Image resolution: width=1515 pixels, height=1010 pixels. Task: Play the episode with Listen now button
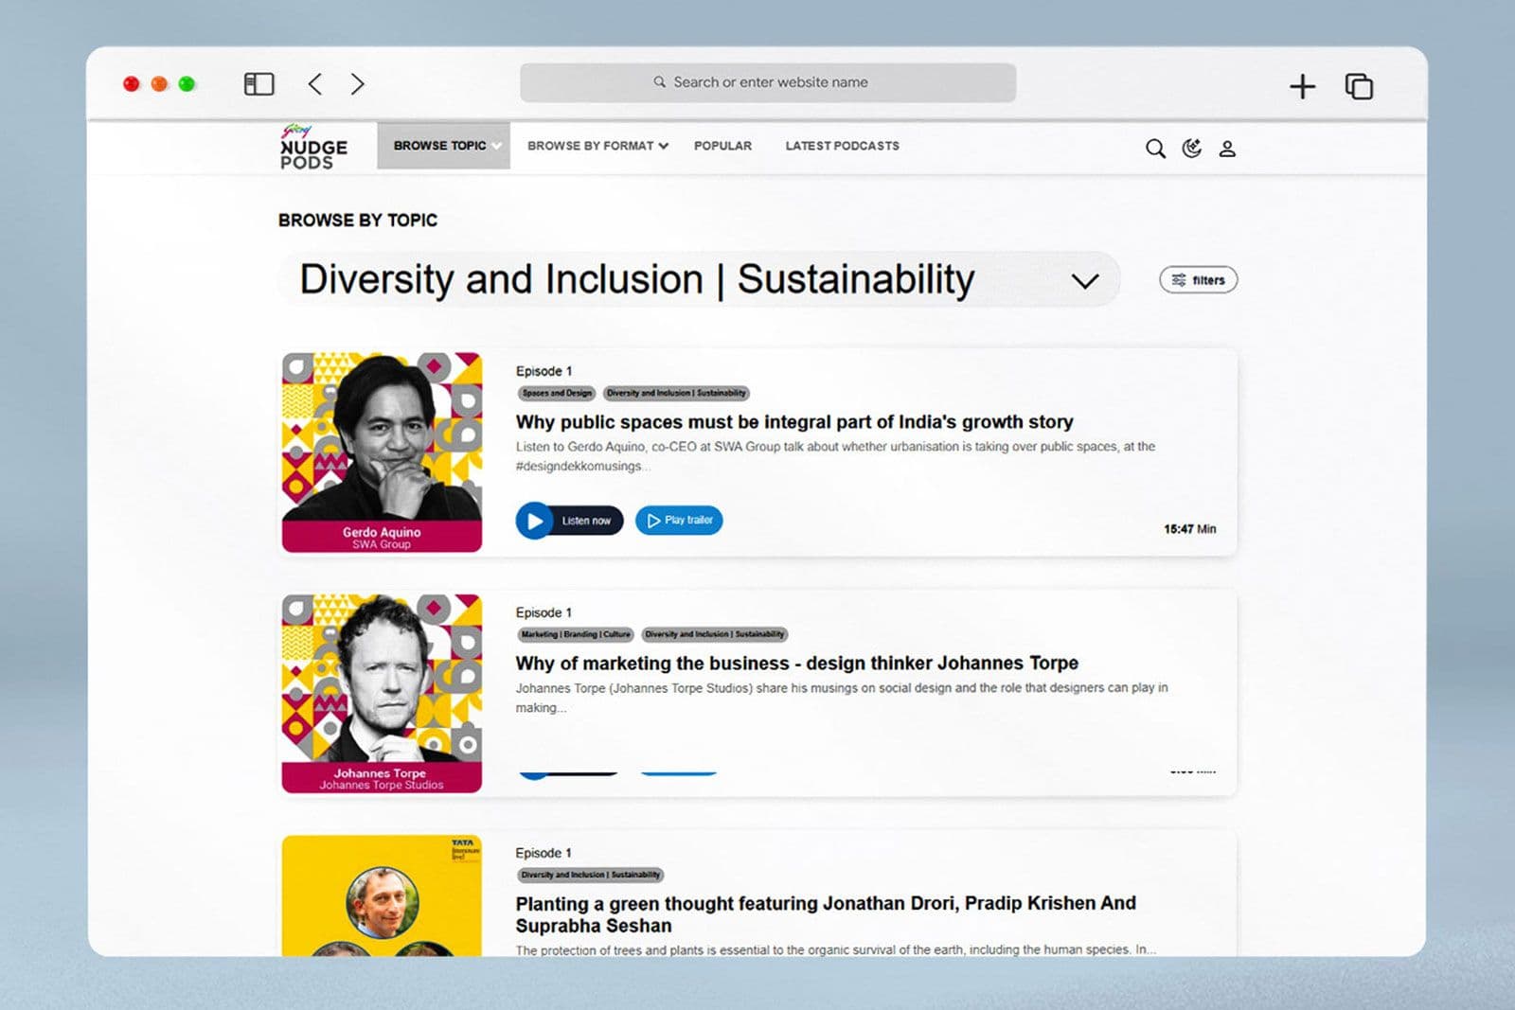569,521
